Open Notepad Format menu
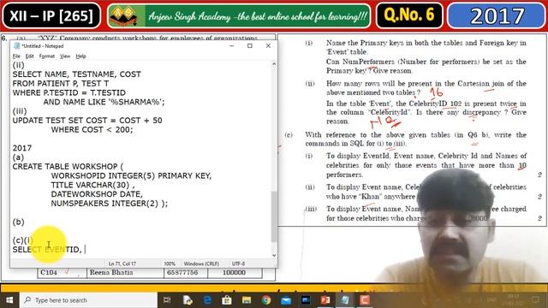Viewport: 548px width, 308px height. pos(47,56)
